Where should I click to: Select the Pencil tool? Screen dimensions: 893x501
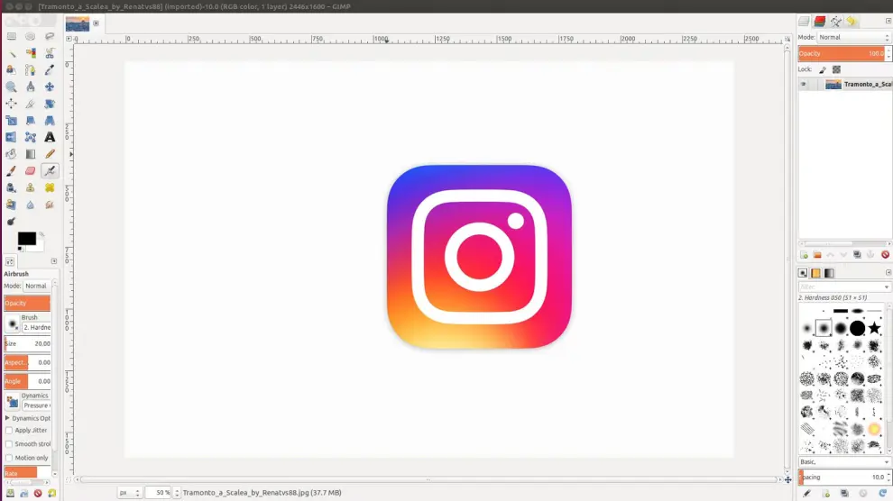tap(50, 154)
